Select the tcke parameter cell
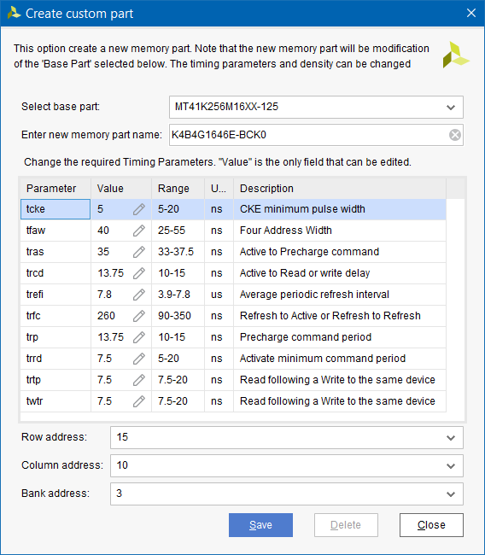Screen dimensions: 485x555 [56, 209]
